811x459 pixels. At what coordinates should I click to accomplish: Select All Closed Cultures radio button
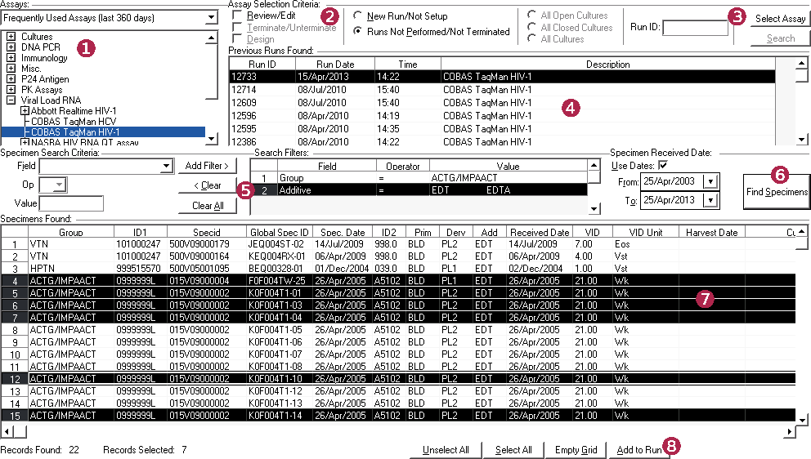tap(531, 27)
